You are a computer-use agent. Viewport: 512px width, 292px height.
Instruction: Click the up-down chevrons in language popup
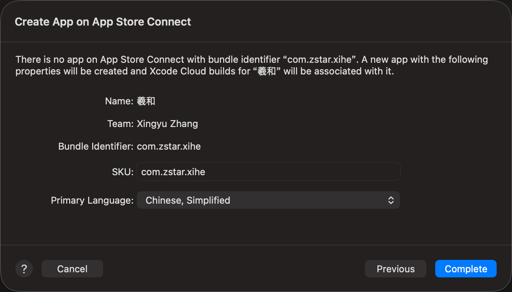(391, 200)
